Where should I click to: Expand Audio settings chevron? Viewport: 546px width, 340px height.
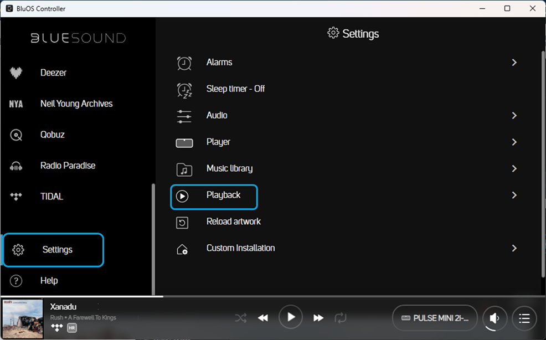click(514, 115)
